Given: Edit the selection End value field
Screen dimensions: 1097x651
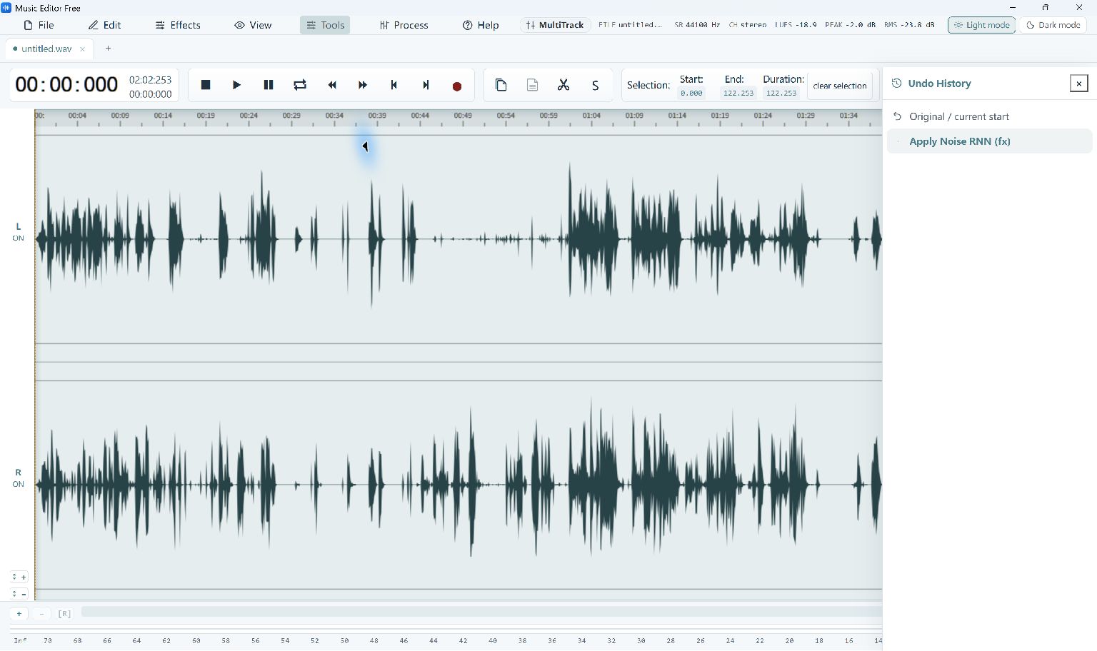Looking at the screenshot, I should tap(738, 93).
